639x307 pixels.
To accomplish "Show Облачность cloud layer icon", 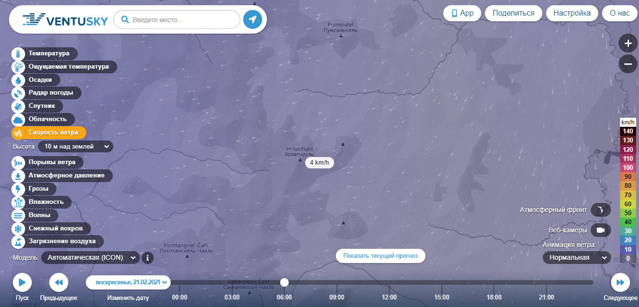I will click(x=18, y=120).
